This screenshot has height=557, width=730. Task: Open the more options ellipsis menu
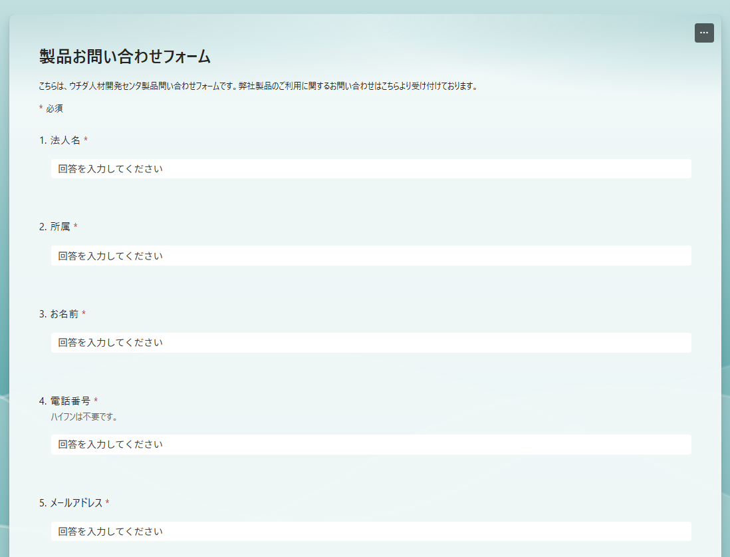coord(704,33)
